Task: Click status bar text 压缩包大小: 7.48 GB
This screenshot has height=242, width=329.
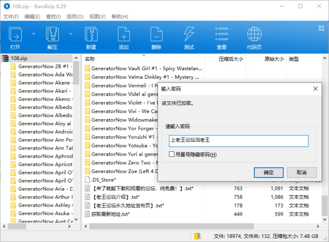Action: pos(295,236)
